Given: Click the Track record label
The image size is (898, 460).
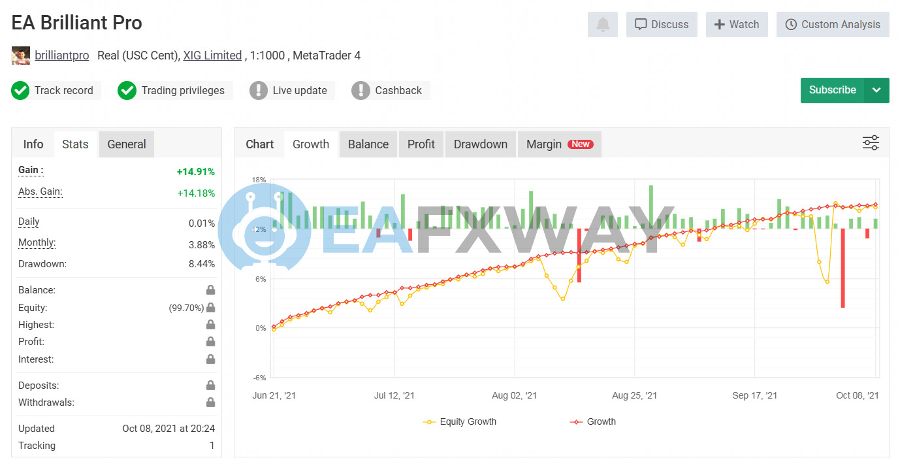Looking at the screenshot, I should pos(64,91).
